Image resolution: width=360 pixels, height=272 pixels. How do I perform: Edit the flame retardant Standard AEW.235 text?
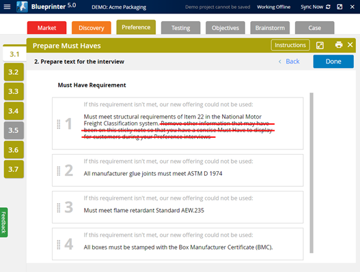click(143, 211)
